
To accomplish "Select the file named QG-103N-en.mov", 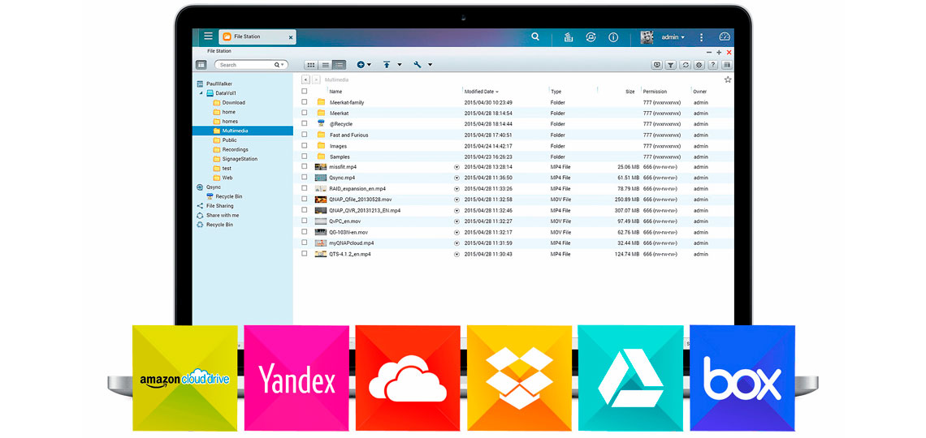I will pyautogui.click(x=348, y=232).
